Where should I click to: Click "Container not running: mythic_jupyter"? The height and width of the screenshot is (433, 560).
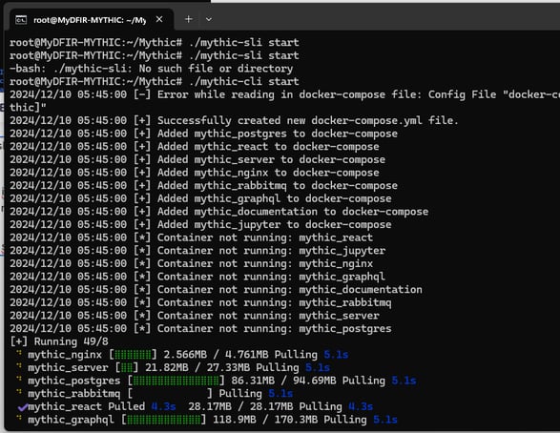(x=272, y=251)
